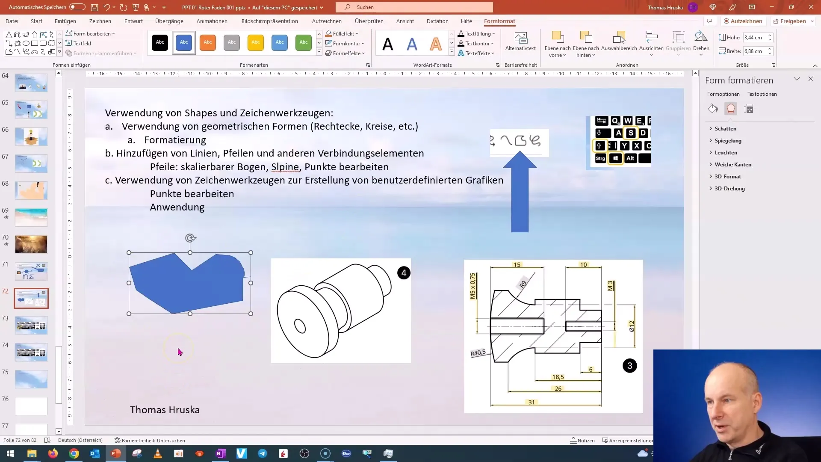Screen dimensions: 821x462
Task: Select the up arrow shape
Action: click(x=34, y=35)
